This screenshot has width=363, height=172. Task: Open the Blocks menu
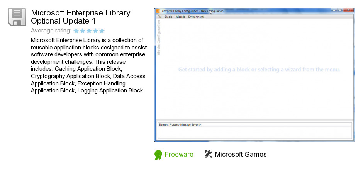coord(168,17)
